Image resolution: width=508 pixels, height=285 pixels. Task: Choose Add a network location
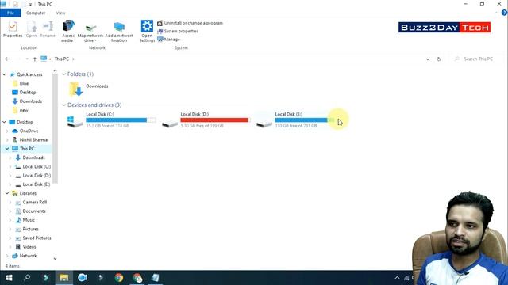pyautogui.click(x=119, y=32)
